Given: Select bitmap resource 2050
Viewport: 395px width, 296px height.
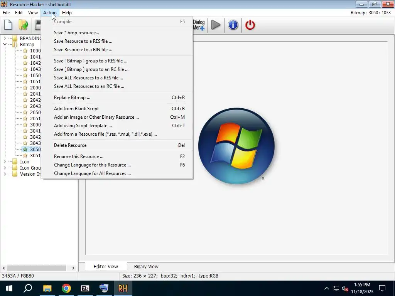Looking at the screenshot, I should pyautogui.click(x=35, y=112).
